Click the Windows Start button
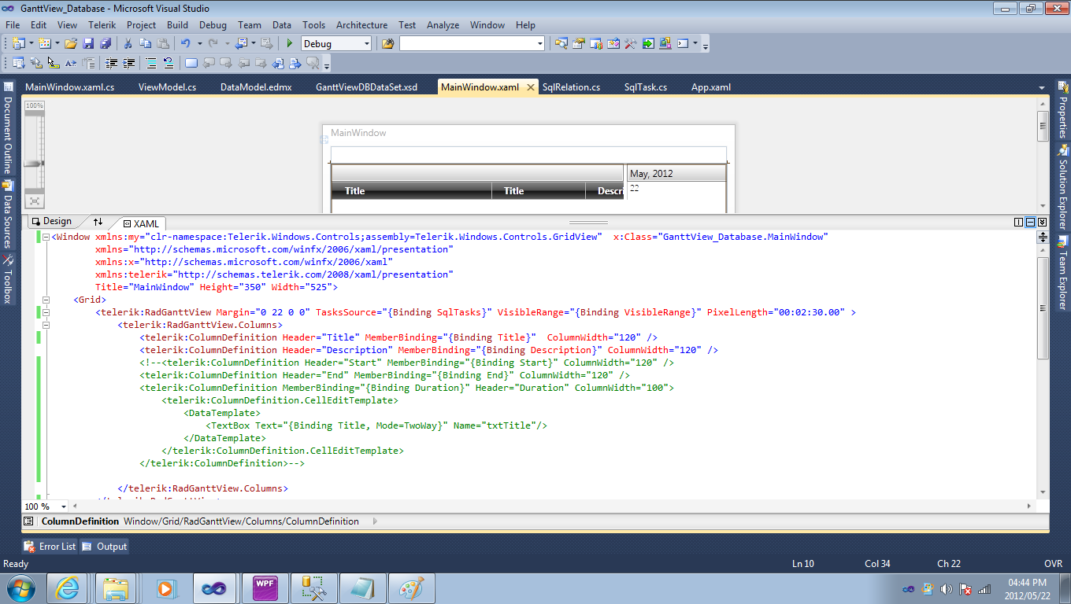Viewport: 1071px width, 604px height. click(19, 587)
